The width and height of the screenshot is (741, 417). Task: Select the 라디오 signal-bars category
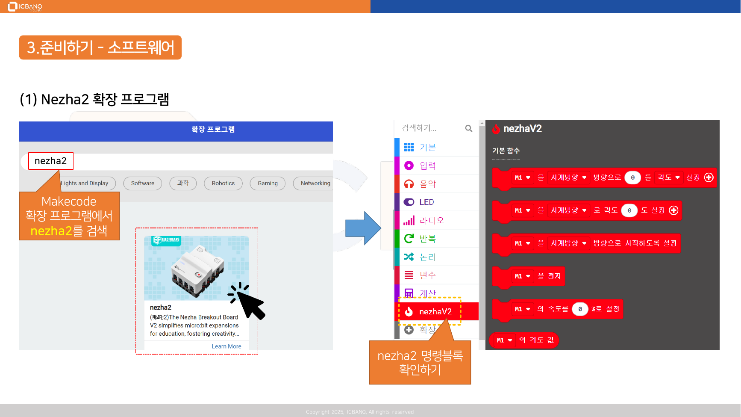click(437, 220)
